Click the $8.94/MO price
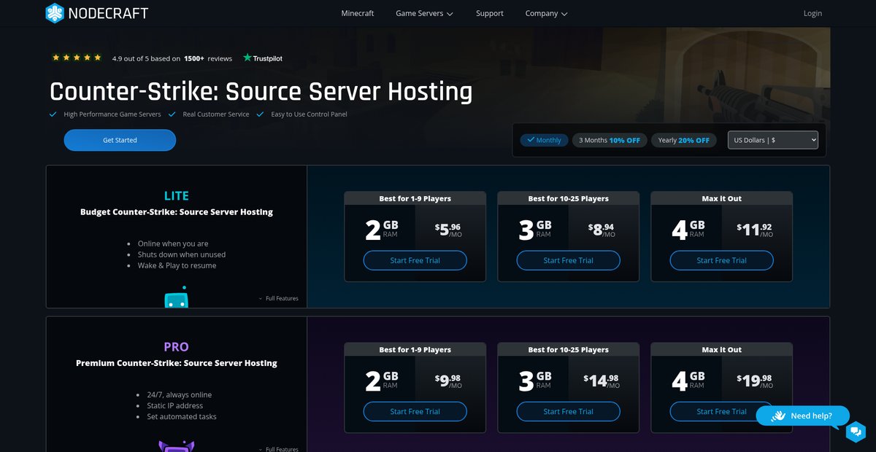 pyautogui.click(x=602, y=230)
